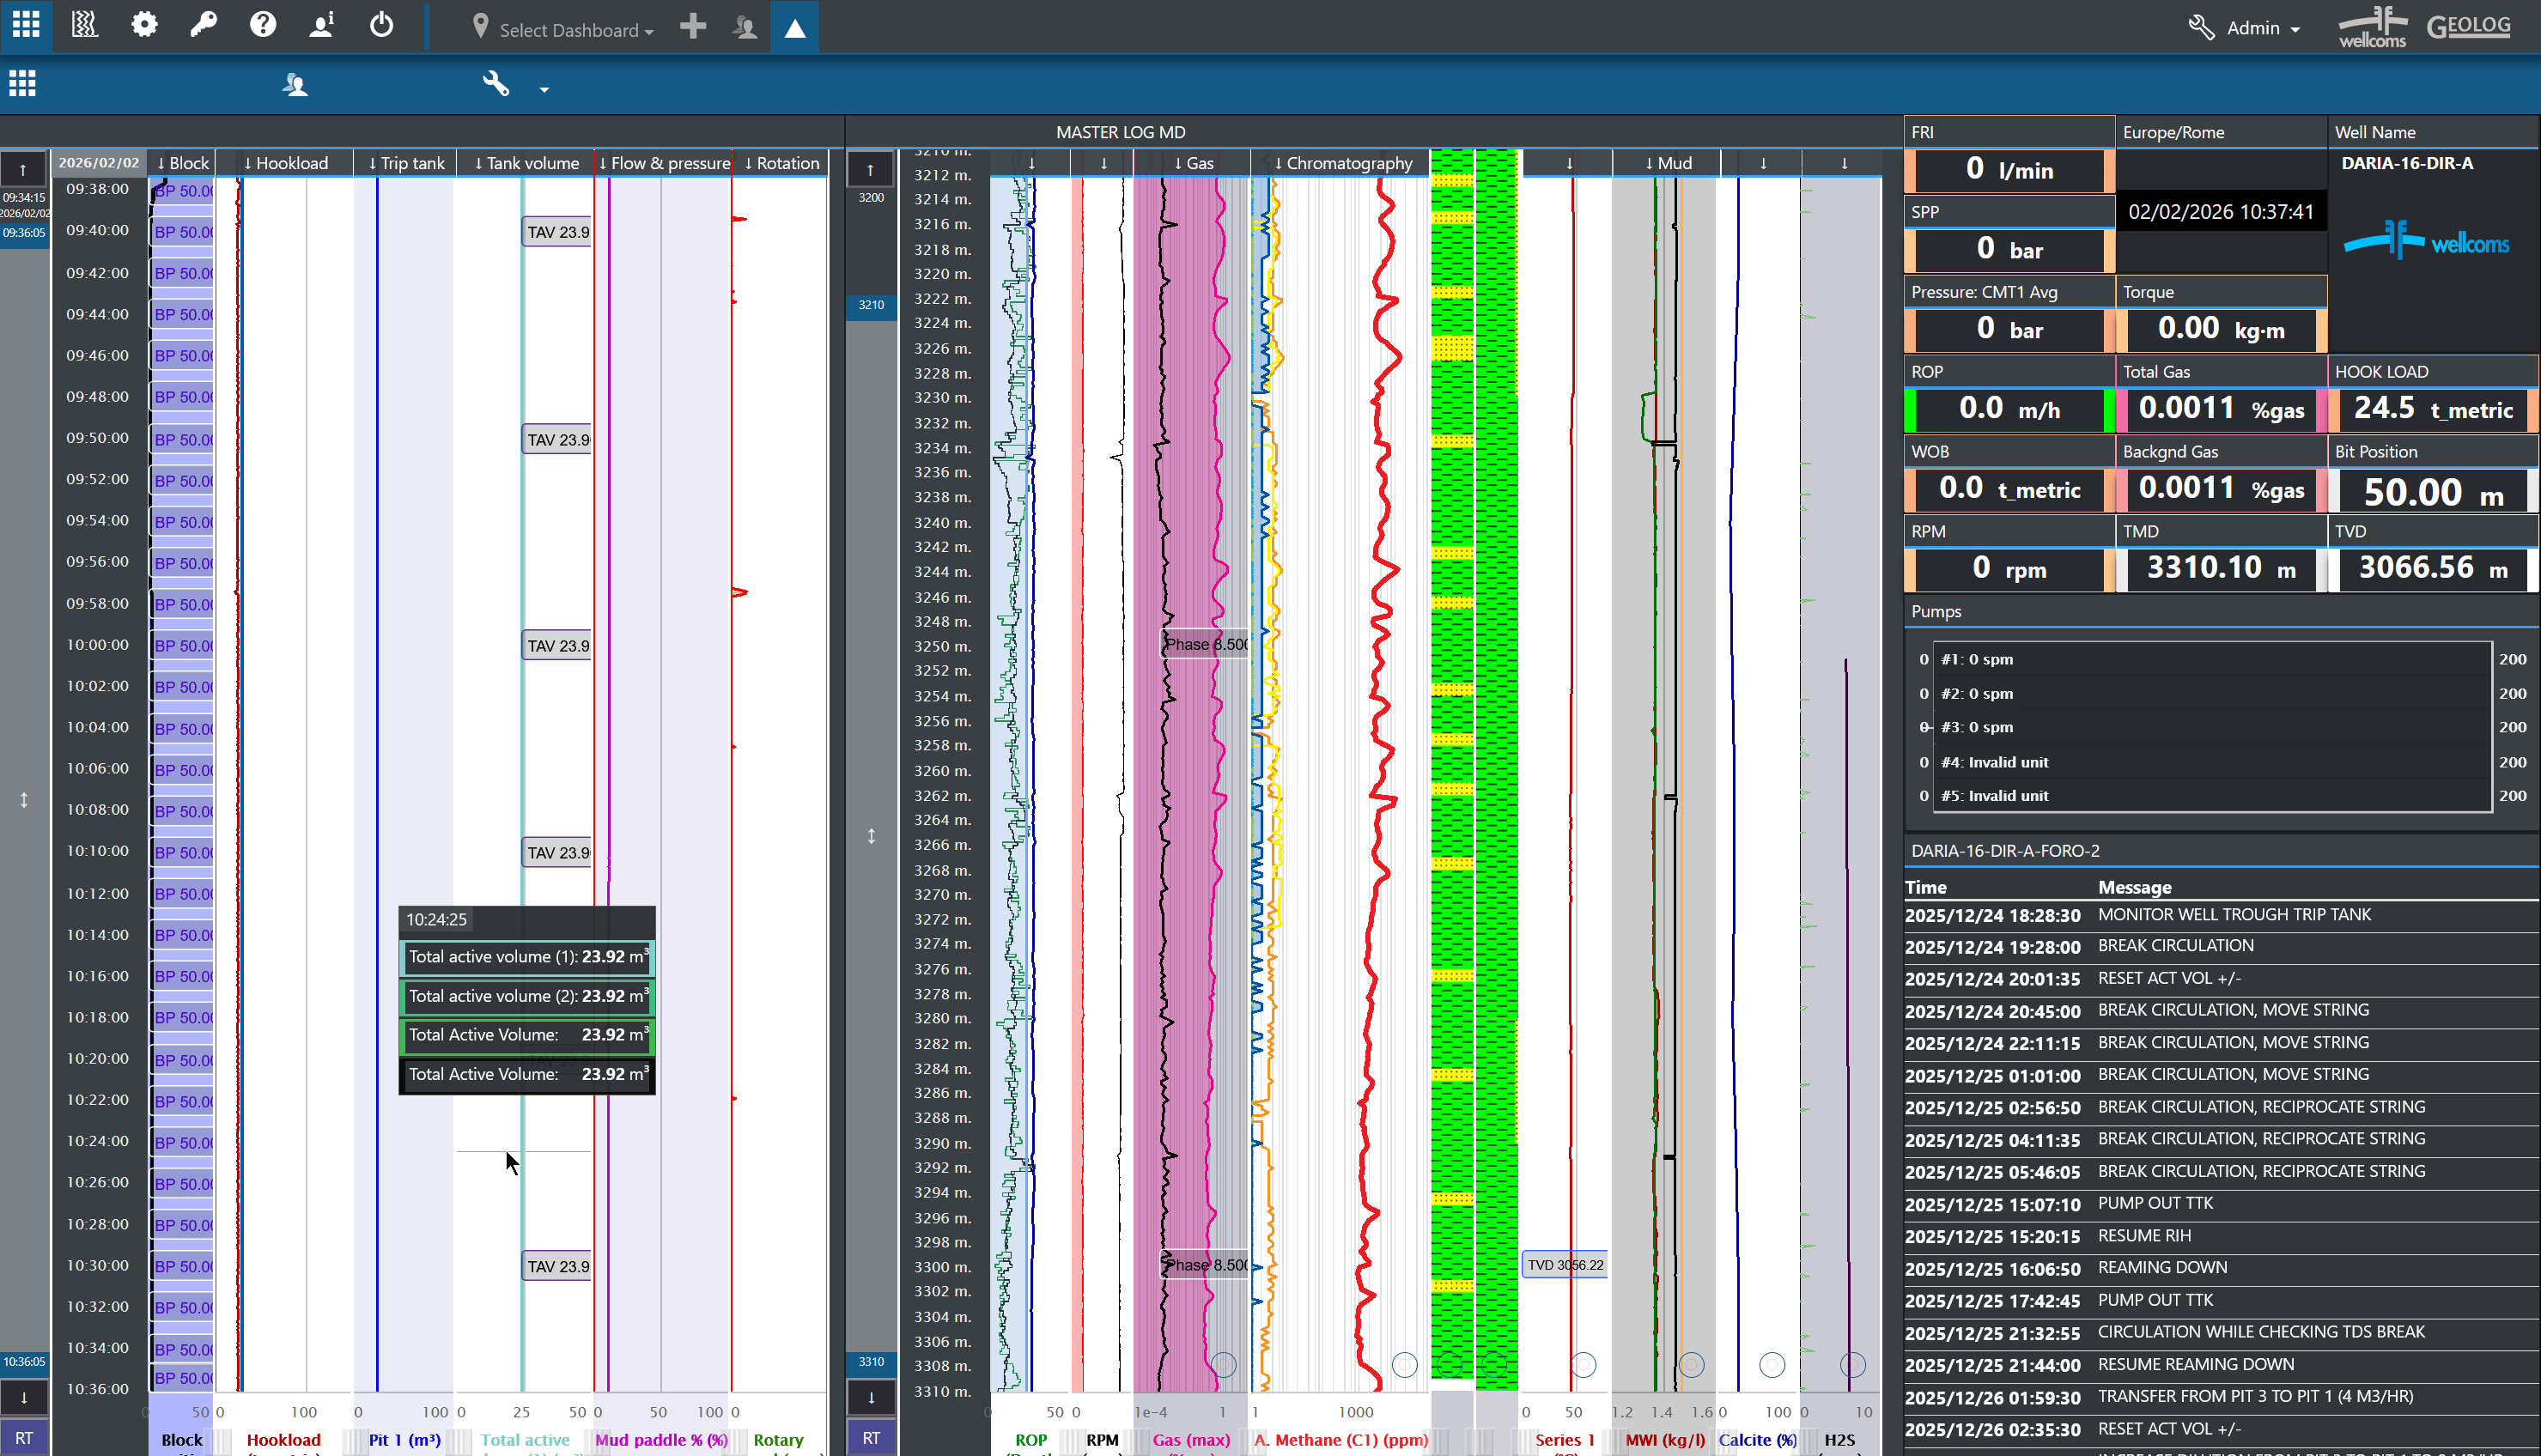Toggle RT mode on time log
The image size is (2541, 1456).
[x=24, y=1438]
